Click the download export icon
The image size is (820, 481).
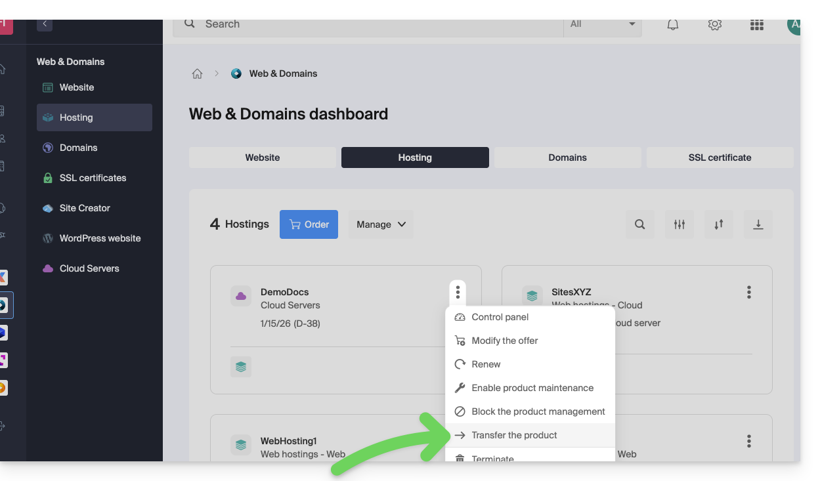(x=758, y=224)
